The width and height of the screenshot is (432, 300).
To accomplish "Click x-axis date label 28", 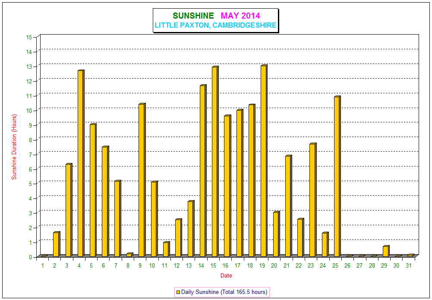I will coord(372,265).
